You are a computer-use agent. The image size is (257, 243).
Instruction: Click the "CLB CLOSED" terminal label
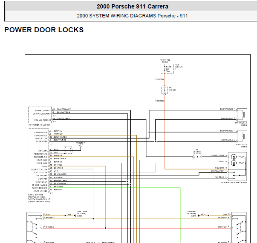pyautogui.click(x=41, y=176)
